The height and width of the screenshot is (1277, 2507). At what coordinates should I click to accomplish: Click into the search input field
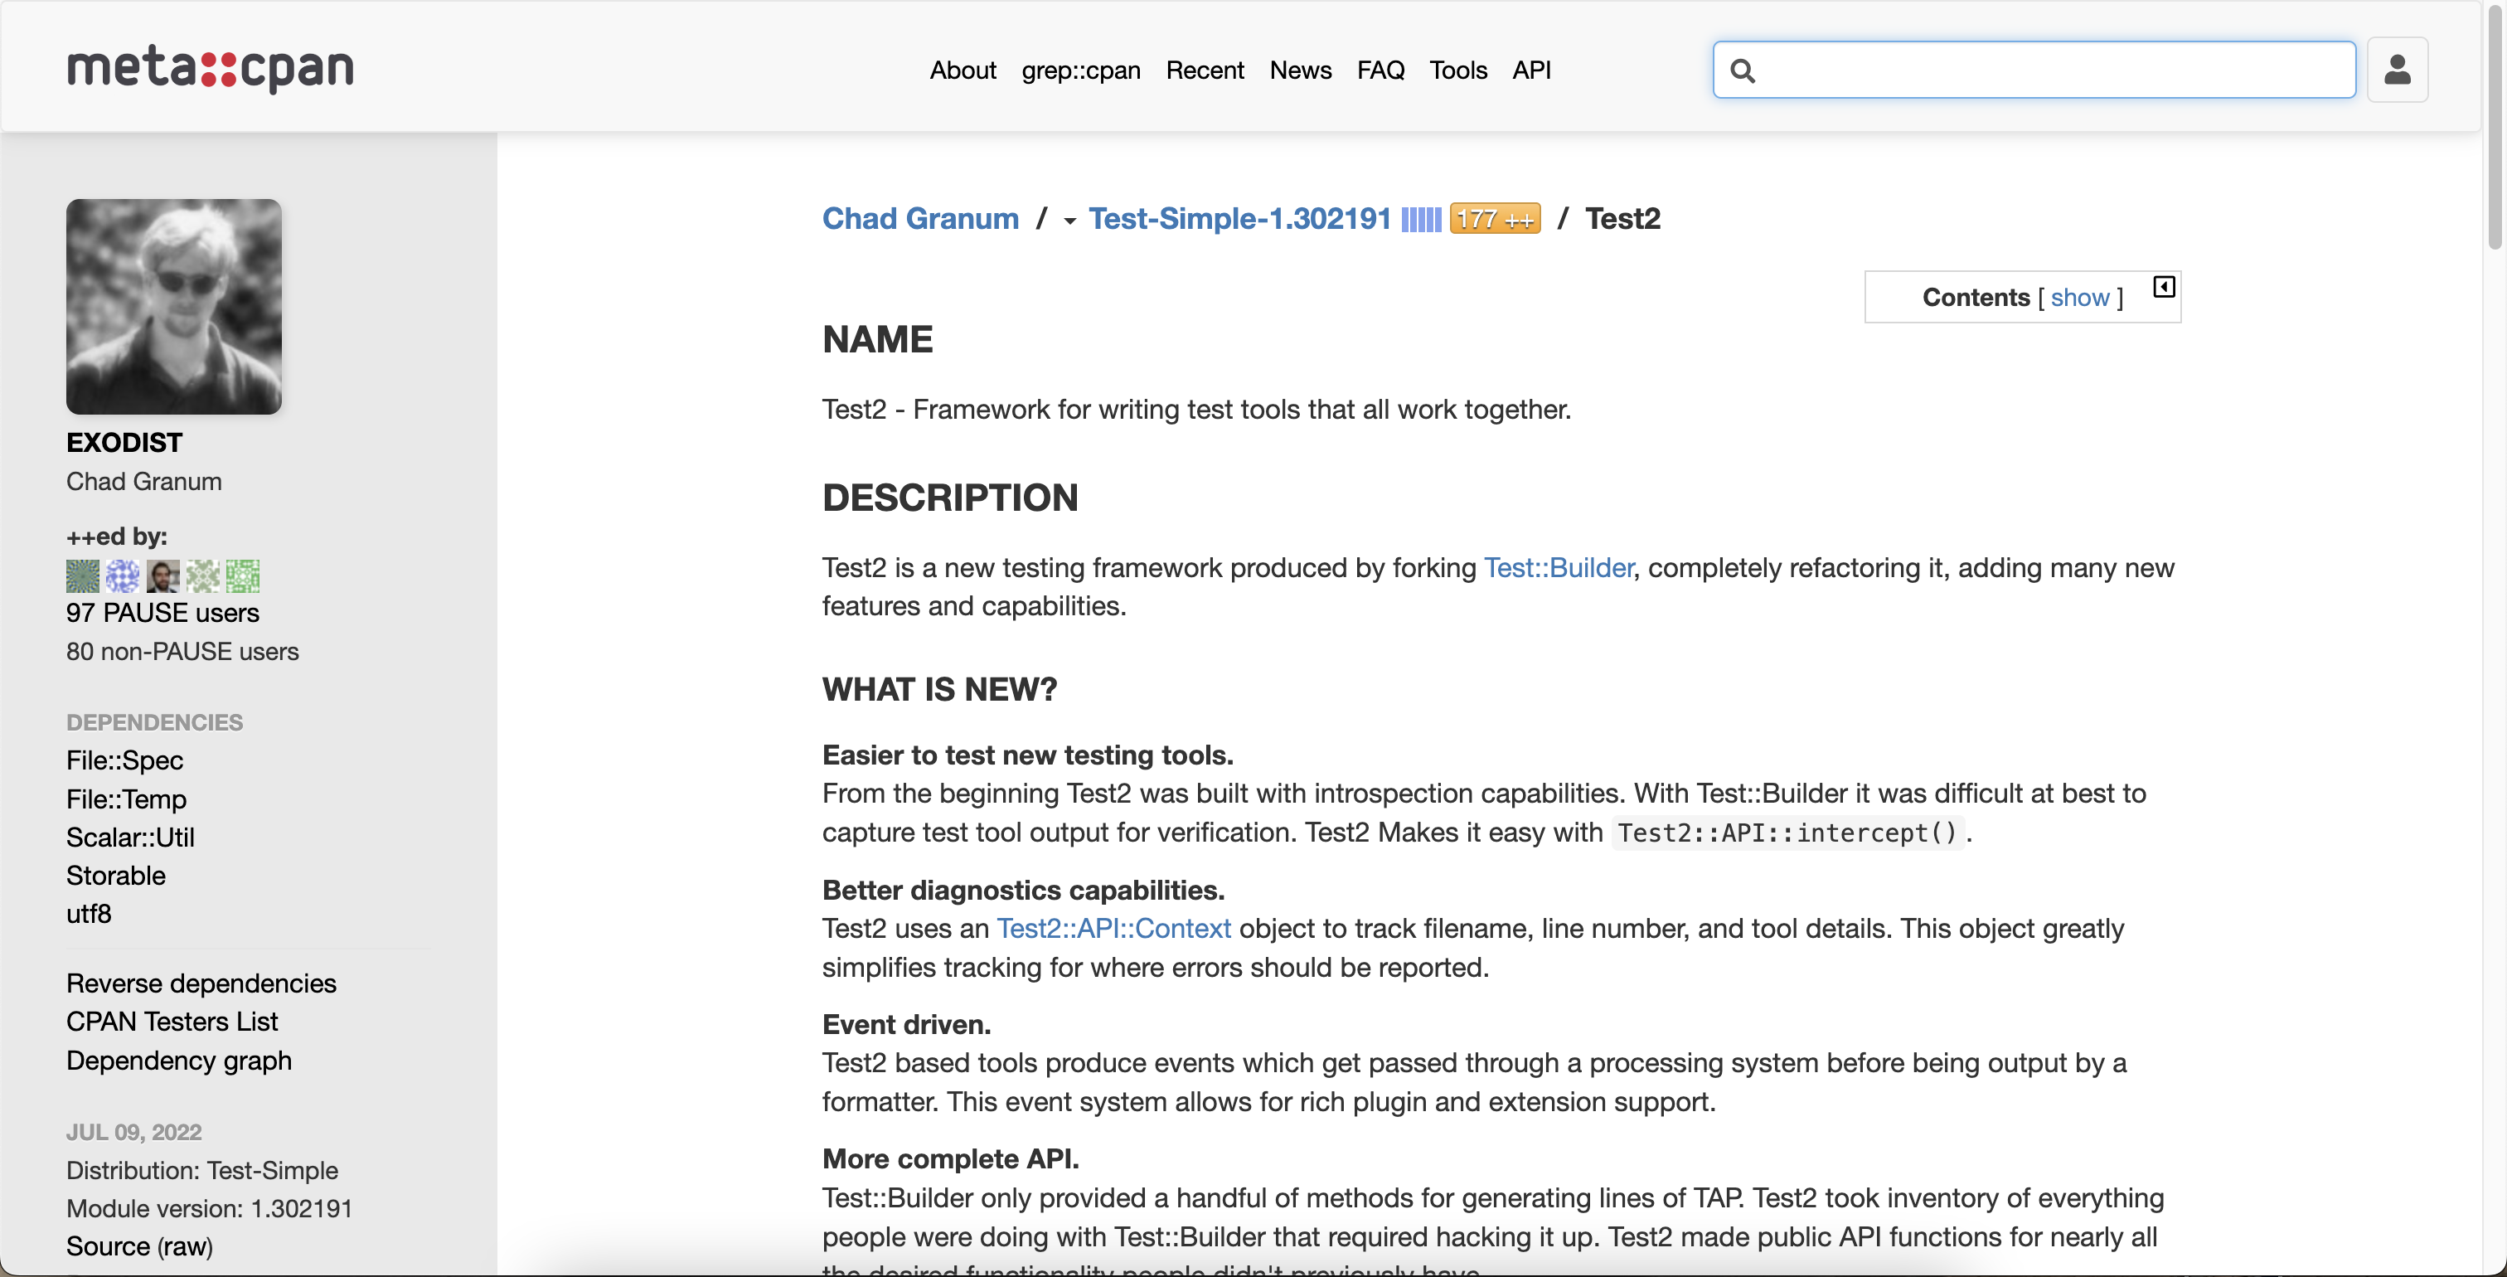coord(2054,70)
